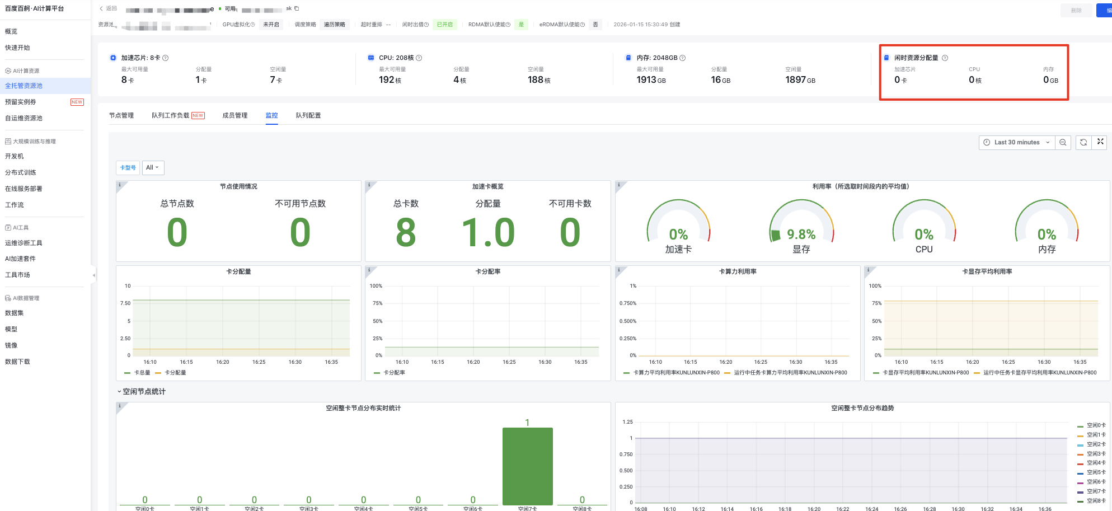1112x511 pixels.
Task: Refresh the monitoring dashboard
Action: click(x=1083, y=143)
